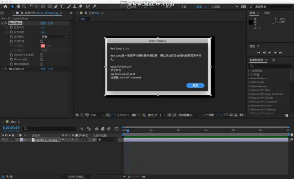Select the Eraser tool
Image resolution: width=294 pixels, height=179 pixels.
(x=80, y=7)
